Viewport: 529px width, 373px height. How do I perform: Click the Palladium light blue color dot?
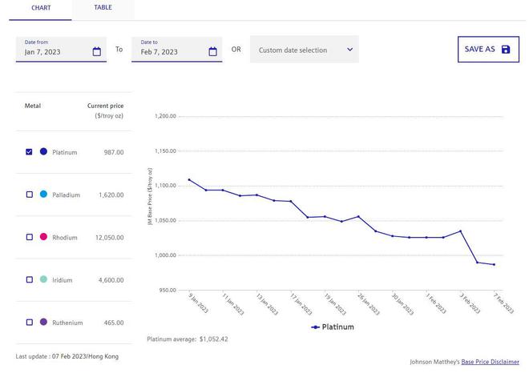click(43, 195)
